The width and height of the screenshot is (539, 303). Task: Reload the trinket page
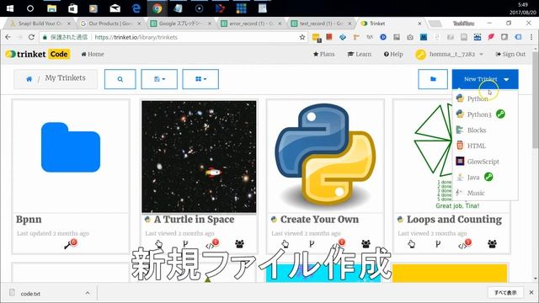pyautogui.click(x=31, y=37)
